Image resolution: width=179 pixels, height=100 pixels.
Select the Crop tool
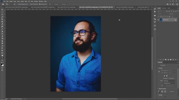coord(2,19)
